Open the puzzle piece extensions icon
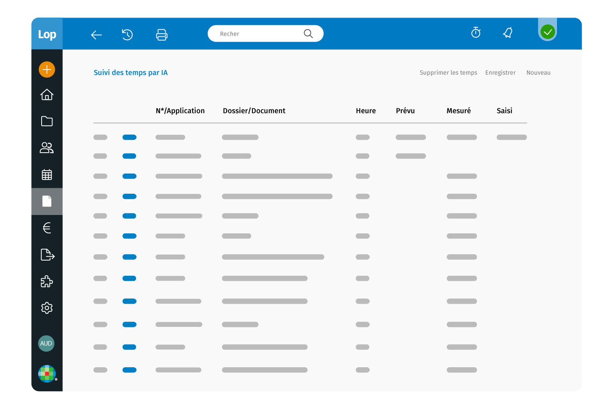The image size is (613, 408). point(47,281)
